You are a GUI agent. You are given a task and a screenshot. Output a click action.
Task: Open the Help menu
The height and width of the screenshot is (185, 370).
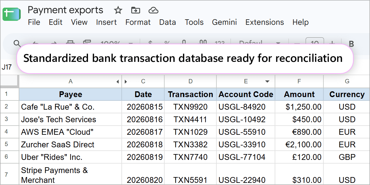(x=300, y=22)
